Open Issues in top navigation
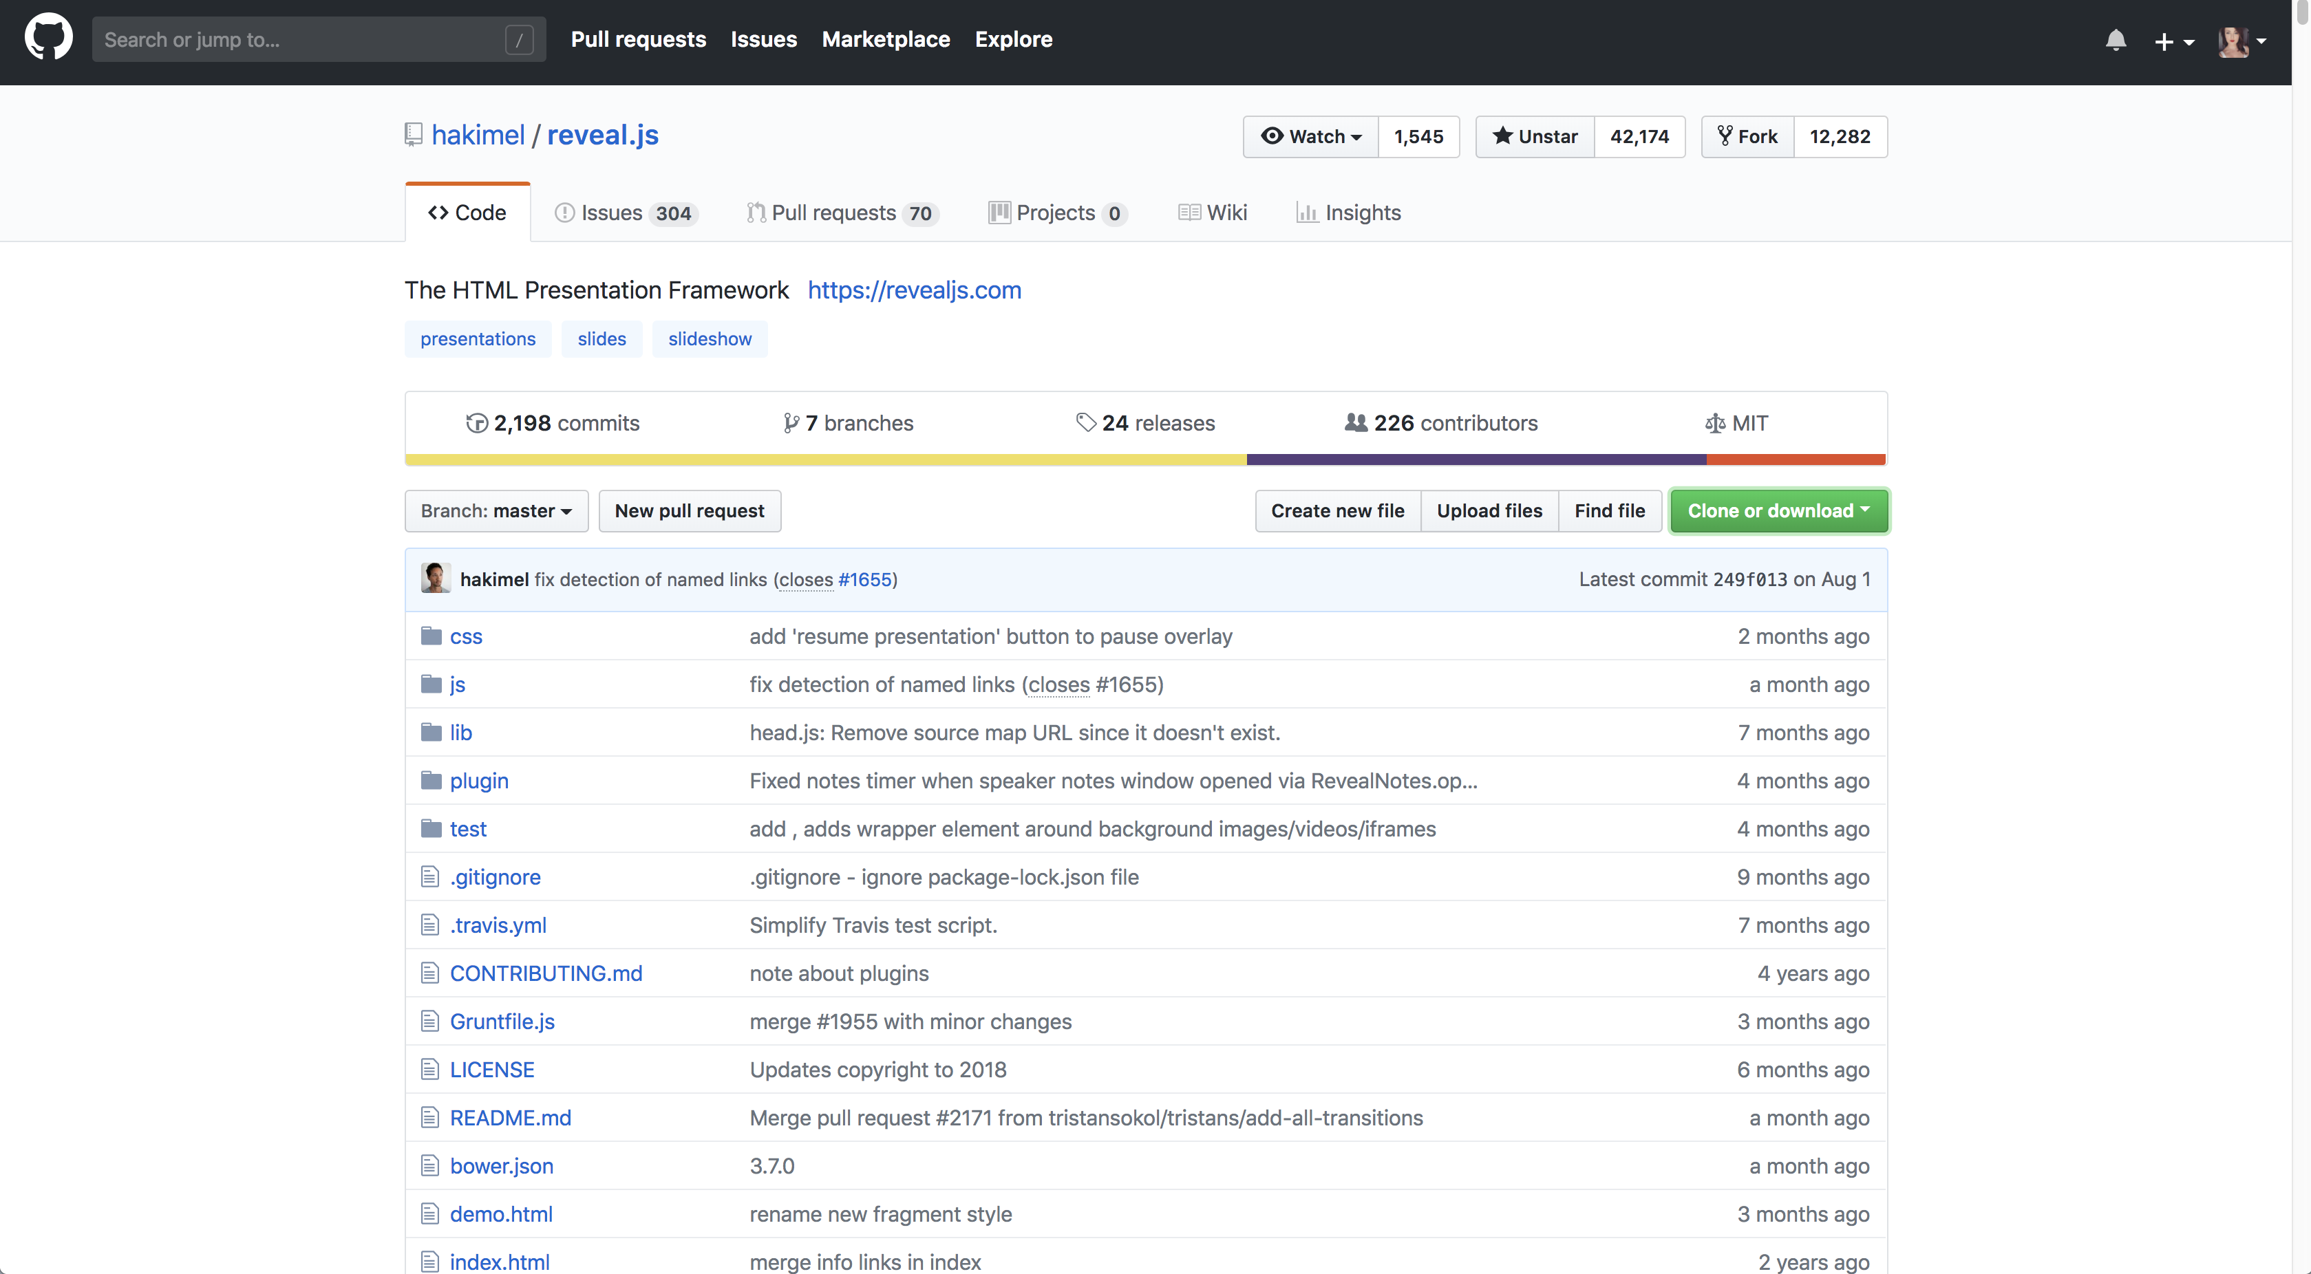The height and width of the screenshot is (1274, 2311). coord(763,39)
